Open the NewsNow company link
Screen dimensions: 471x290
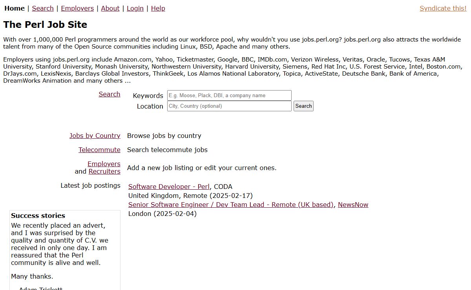pos(353,205)
